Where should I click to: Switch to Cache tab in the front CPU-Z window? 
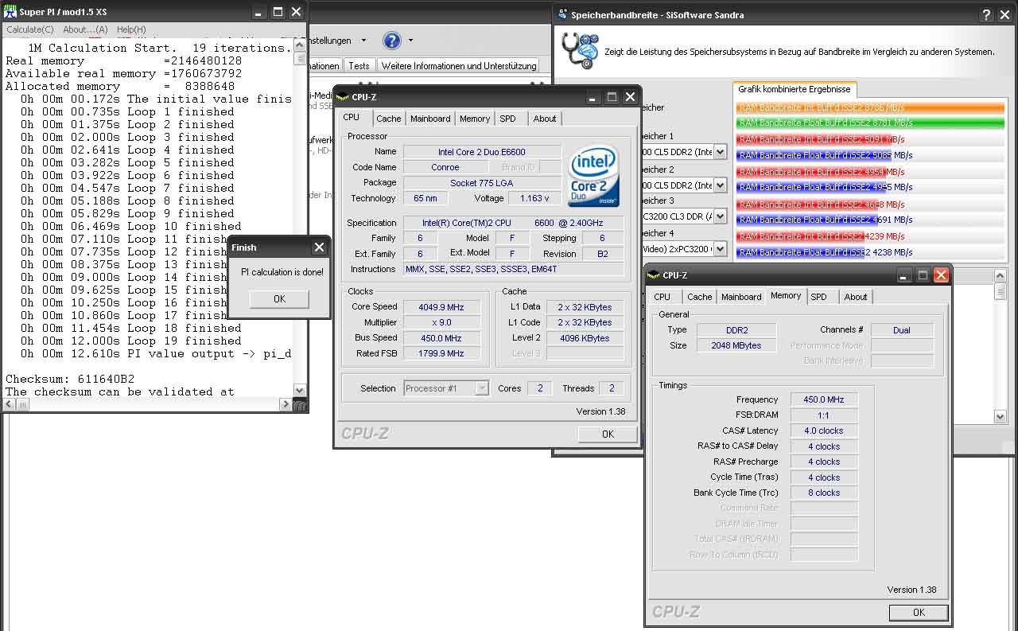(389, 119)
